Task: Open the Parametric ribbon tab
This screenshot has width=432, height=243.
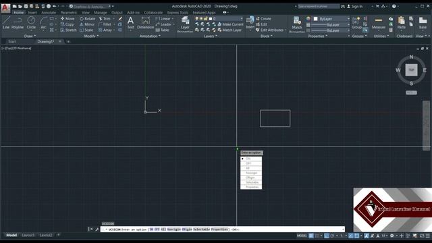Action: (69, 13)
